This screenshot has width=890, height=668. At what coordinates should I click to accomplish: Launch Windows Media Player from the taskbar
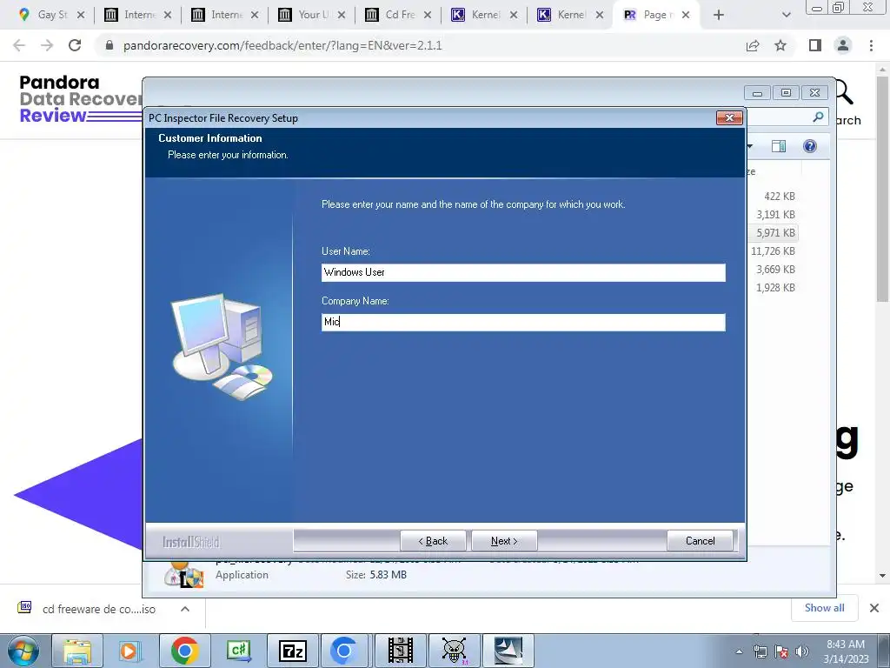click(x=130, y=651)
